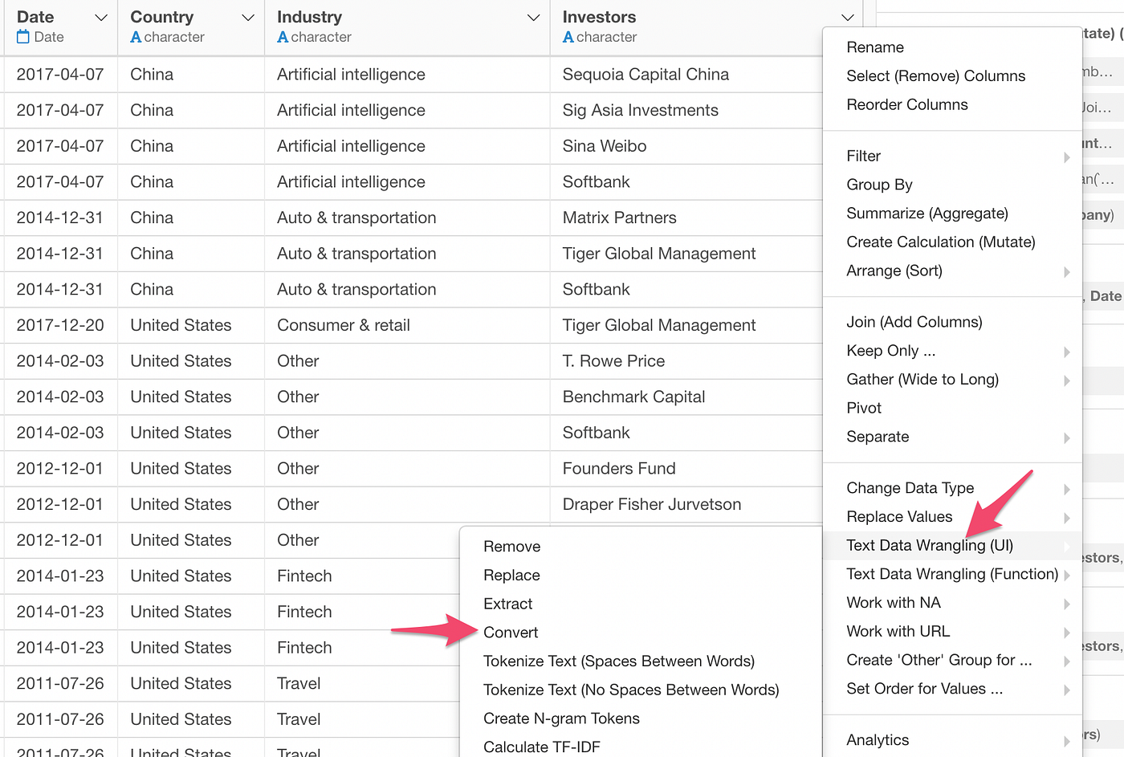
Task: Open the Investors column dropdown menu
Action: click(847, 17)
